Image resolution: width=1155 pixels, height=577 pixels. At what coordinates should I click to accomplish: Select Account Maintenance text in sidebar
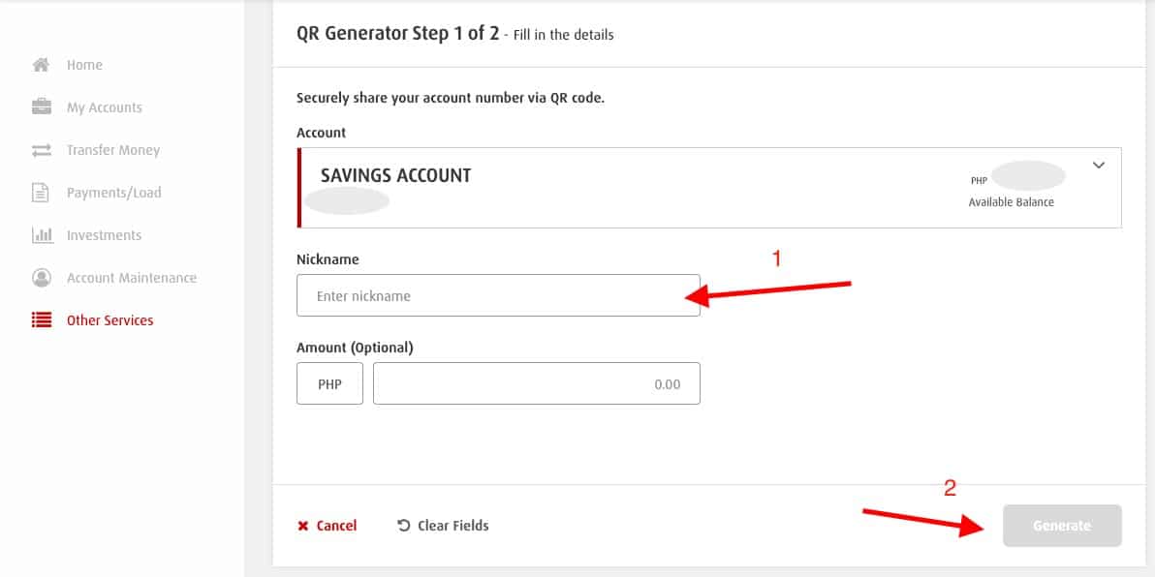point(132,278)
